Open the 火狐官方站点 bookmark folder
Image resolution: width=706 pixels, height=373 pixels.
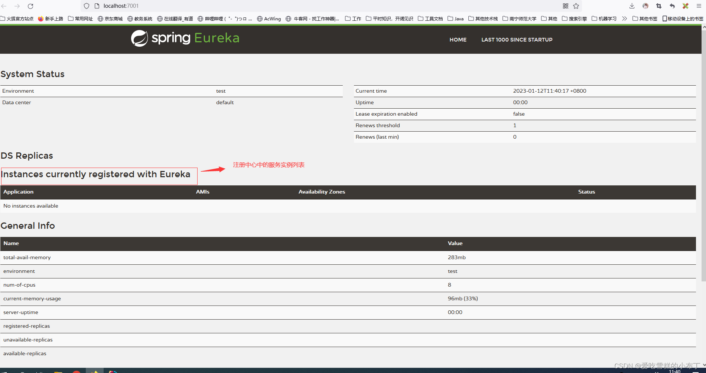click(x=17, y=19)
